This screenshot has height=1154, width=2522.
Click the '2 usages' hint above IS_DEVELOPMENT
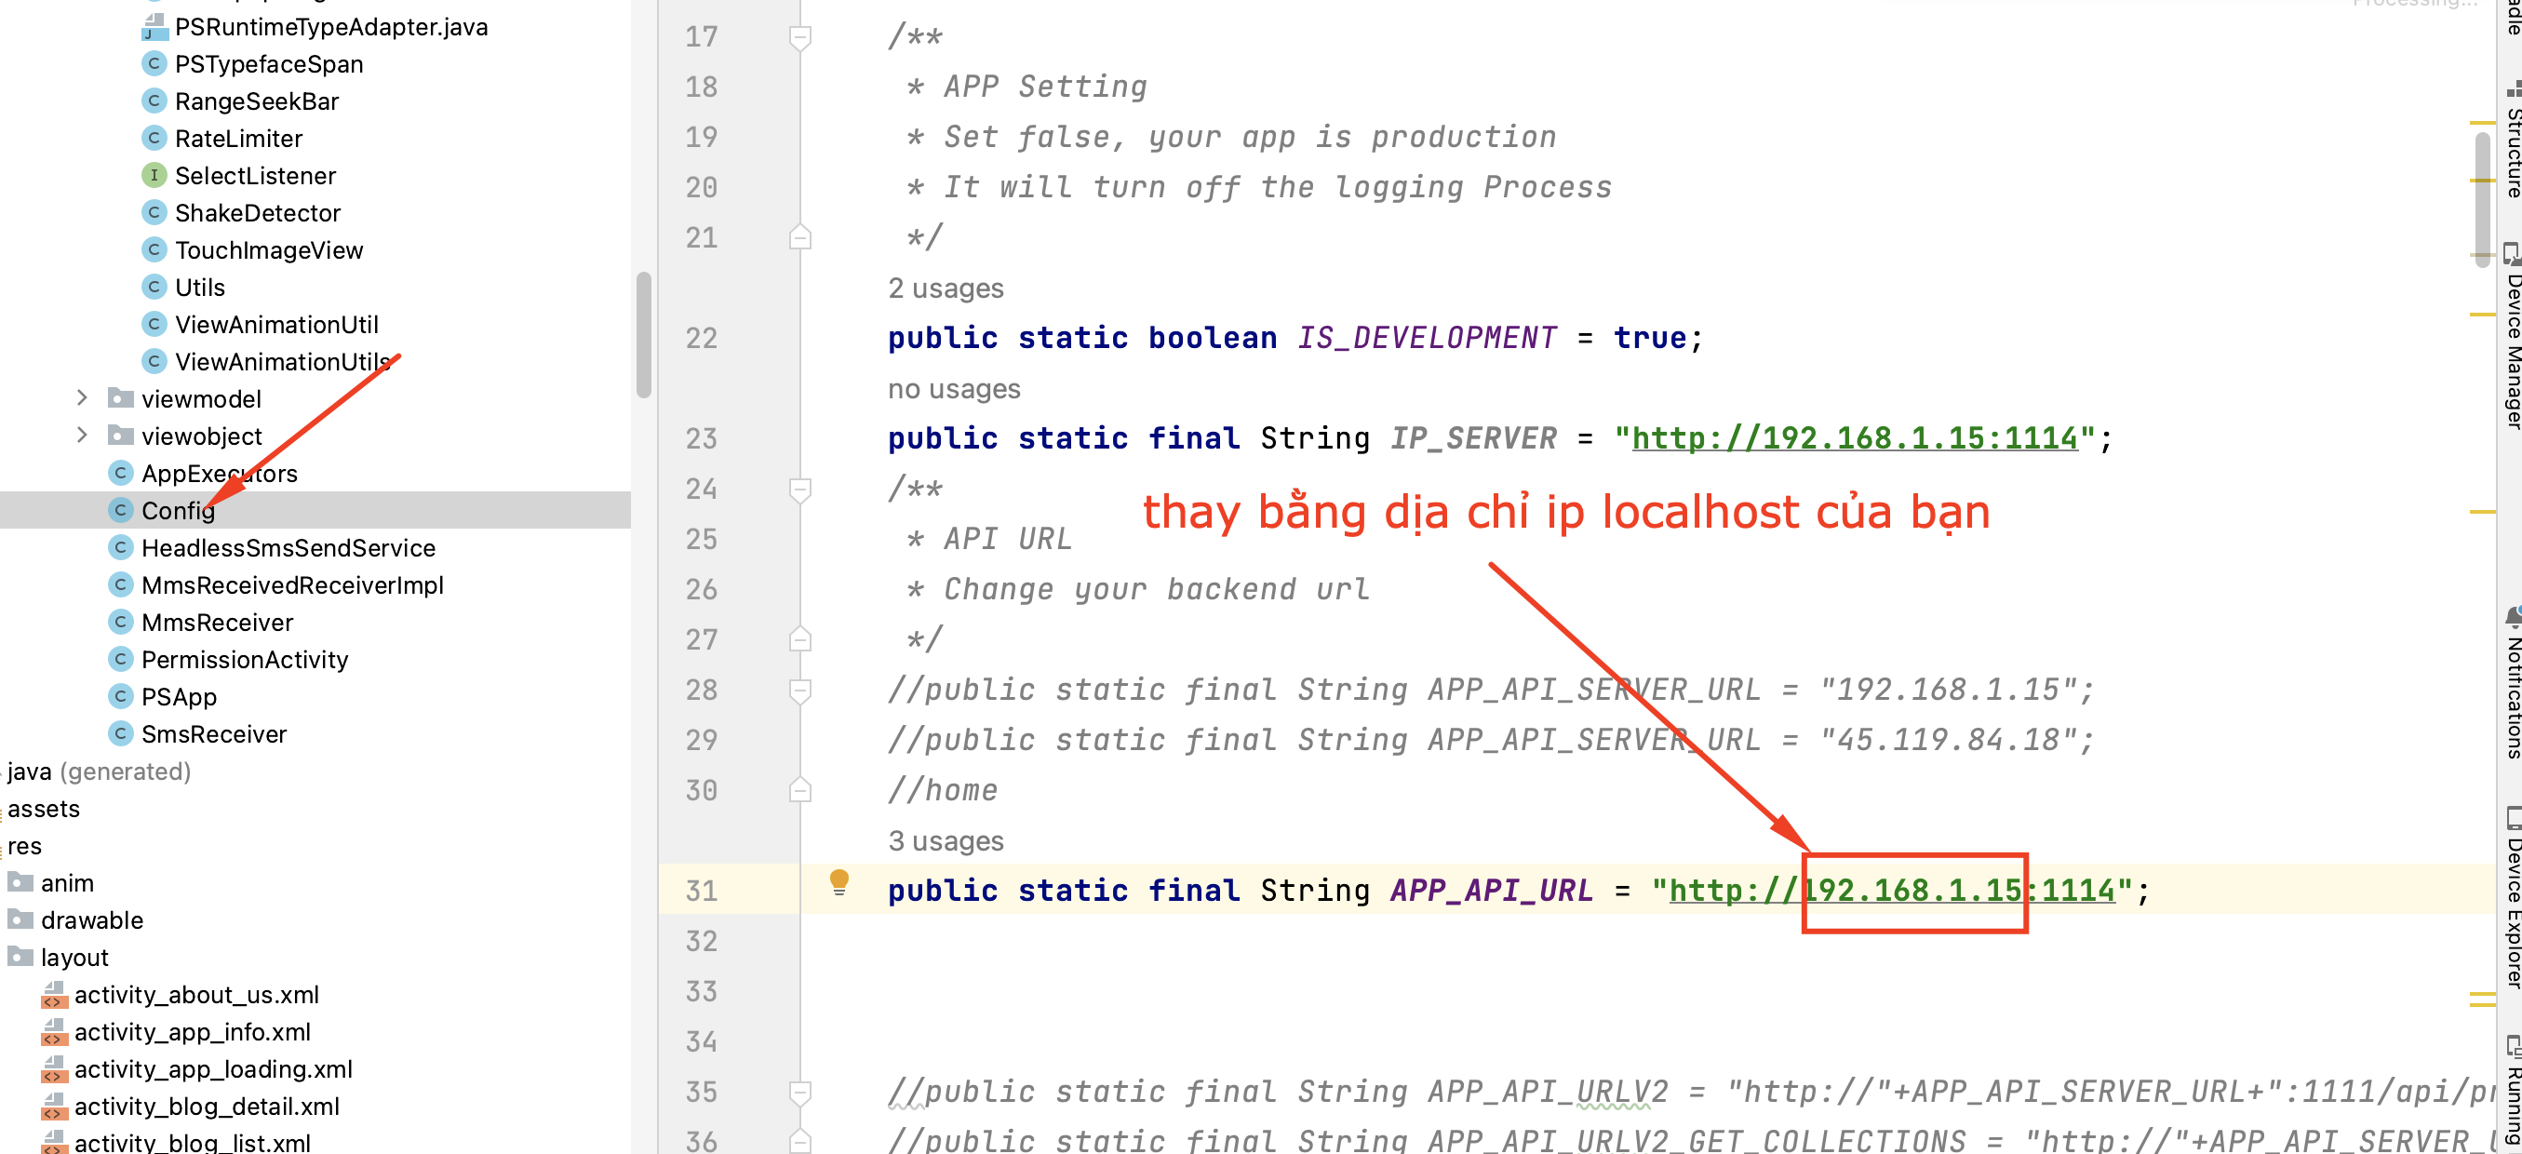946,288
